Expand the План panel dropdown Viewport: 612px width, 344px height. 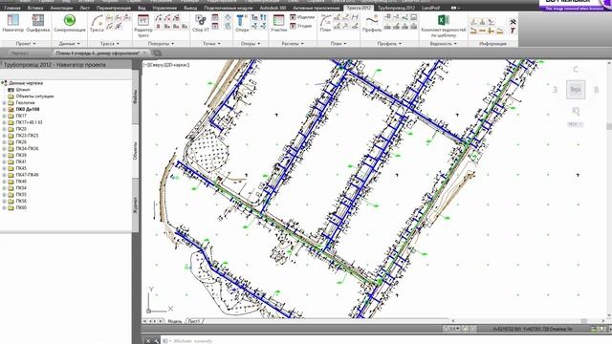tap(338, 44)
